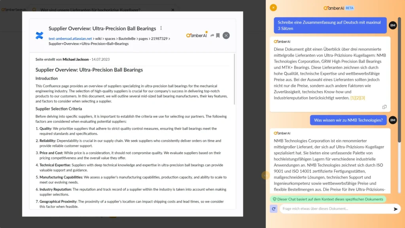Click the document context notice badge
The height and width of the screenshot is (228, 405).
pyautogui.click(x=328, y=199)
